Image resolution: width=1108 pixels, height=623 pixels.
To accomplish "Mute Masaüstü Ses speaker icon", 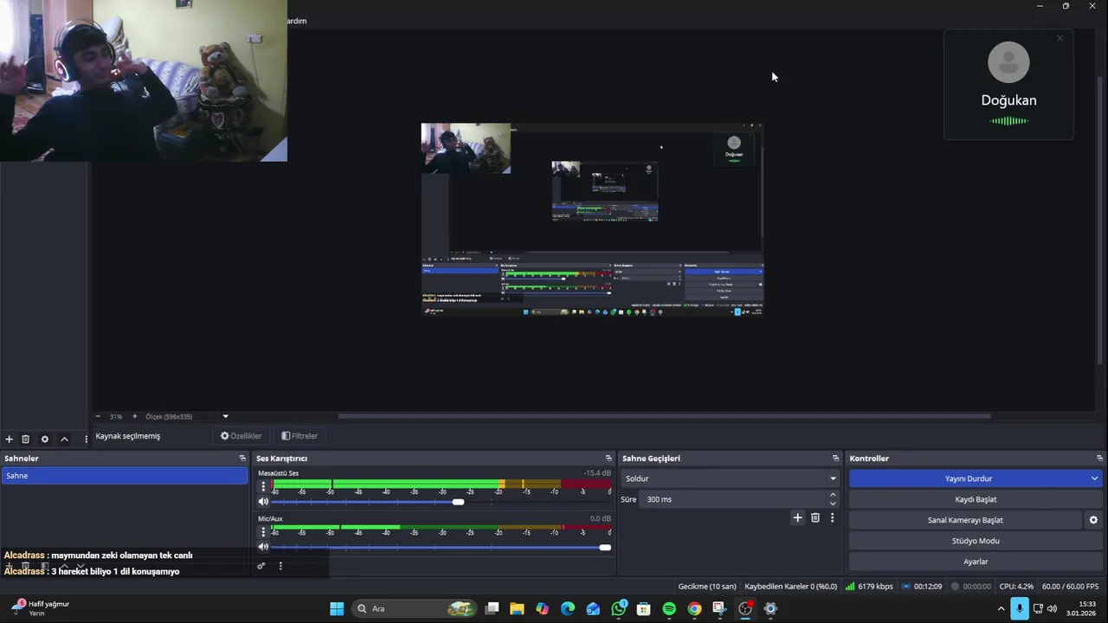I will click(263, 502).
